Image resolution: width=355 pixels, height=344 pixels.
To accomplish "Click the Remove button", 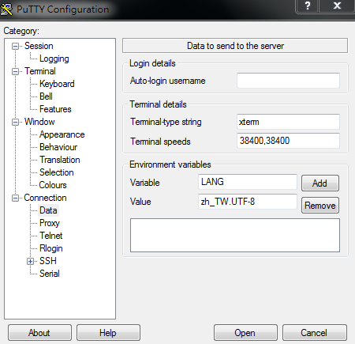I will (x=320, y=205).
